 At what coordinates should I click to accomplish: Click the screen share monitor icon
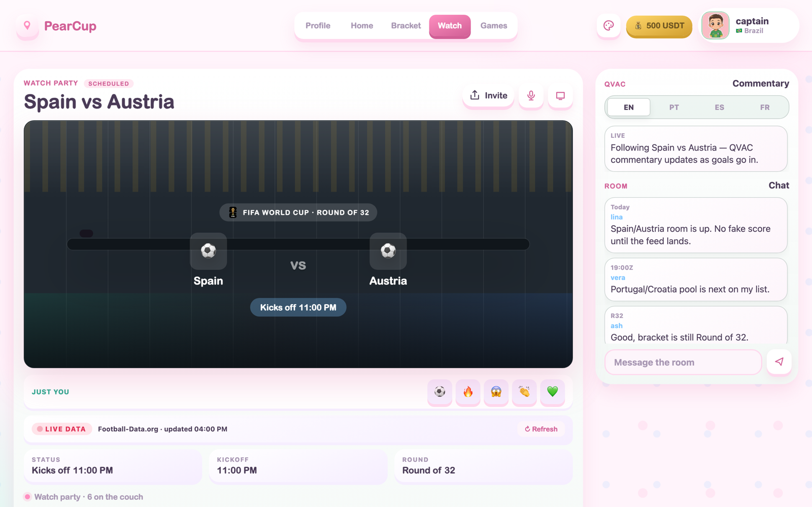pyautogui.click(x=560, y=95)
